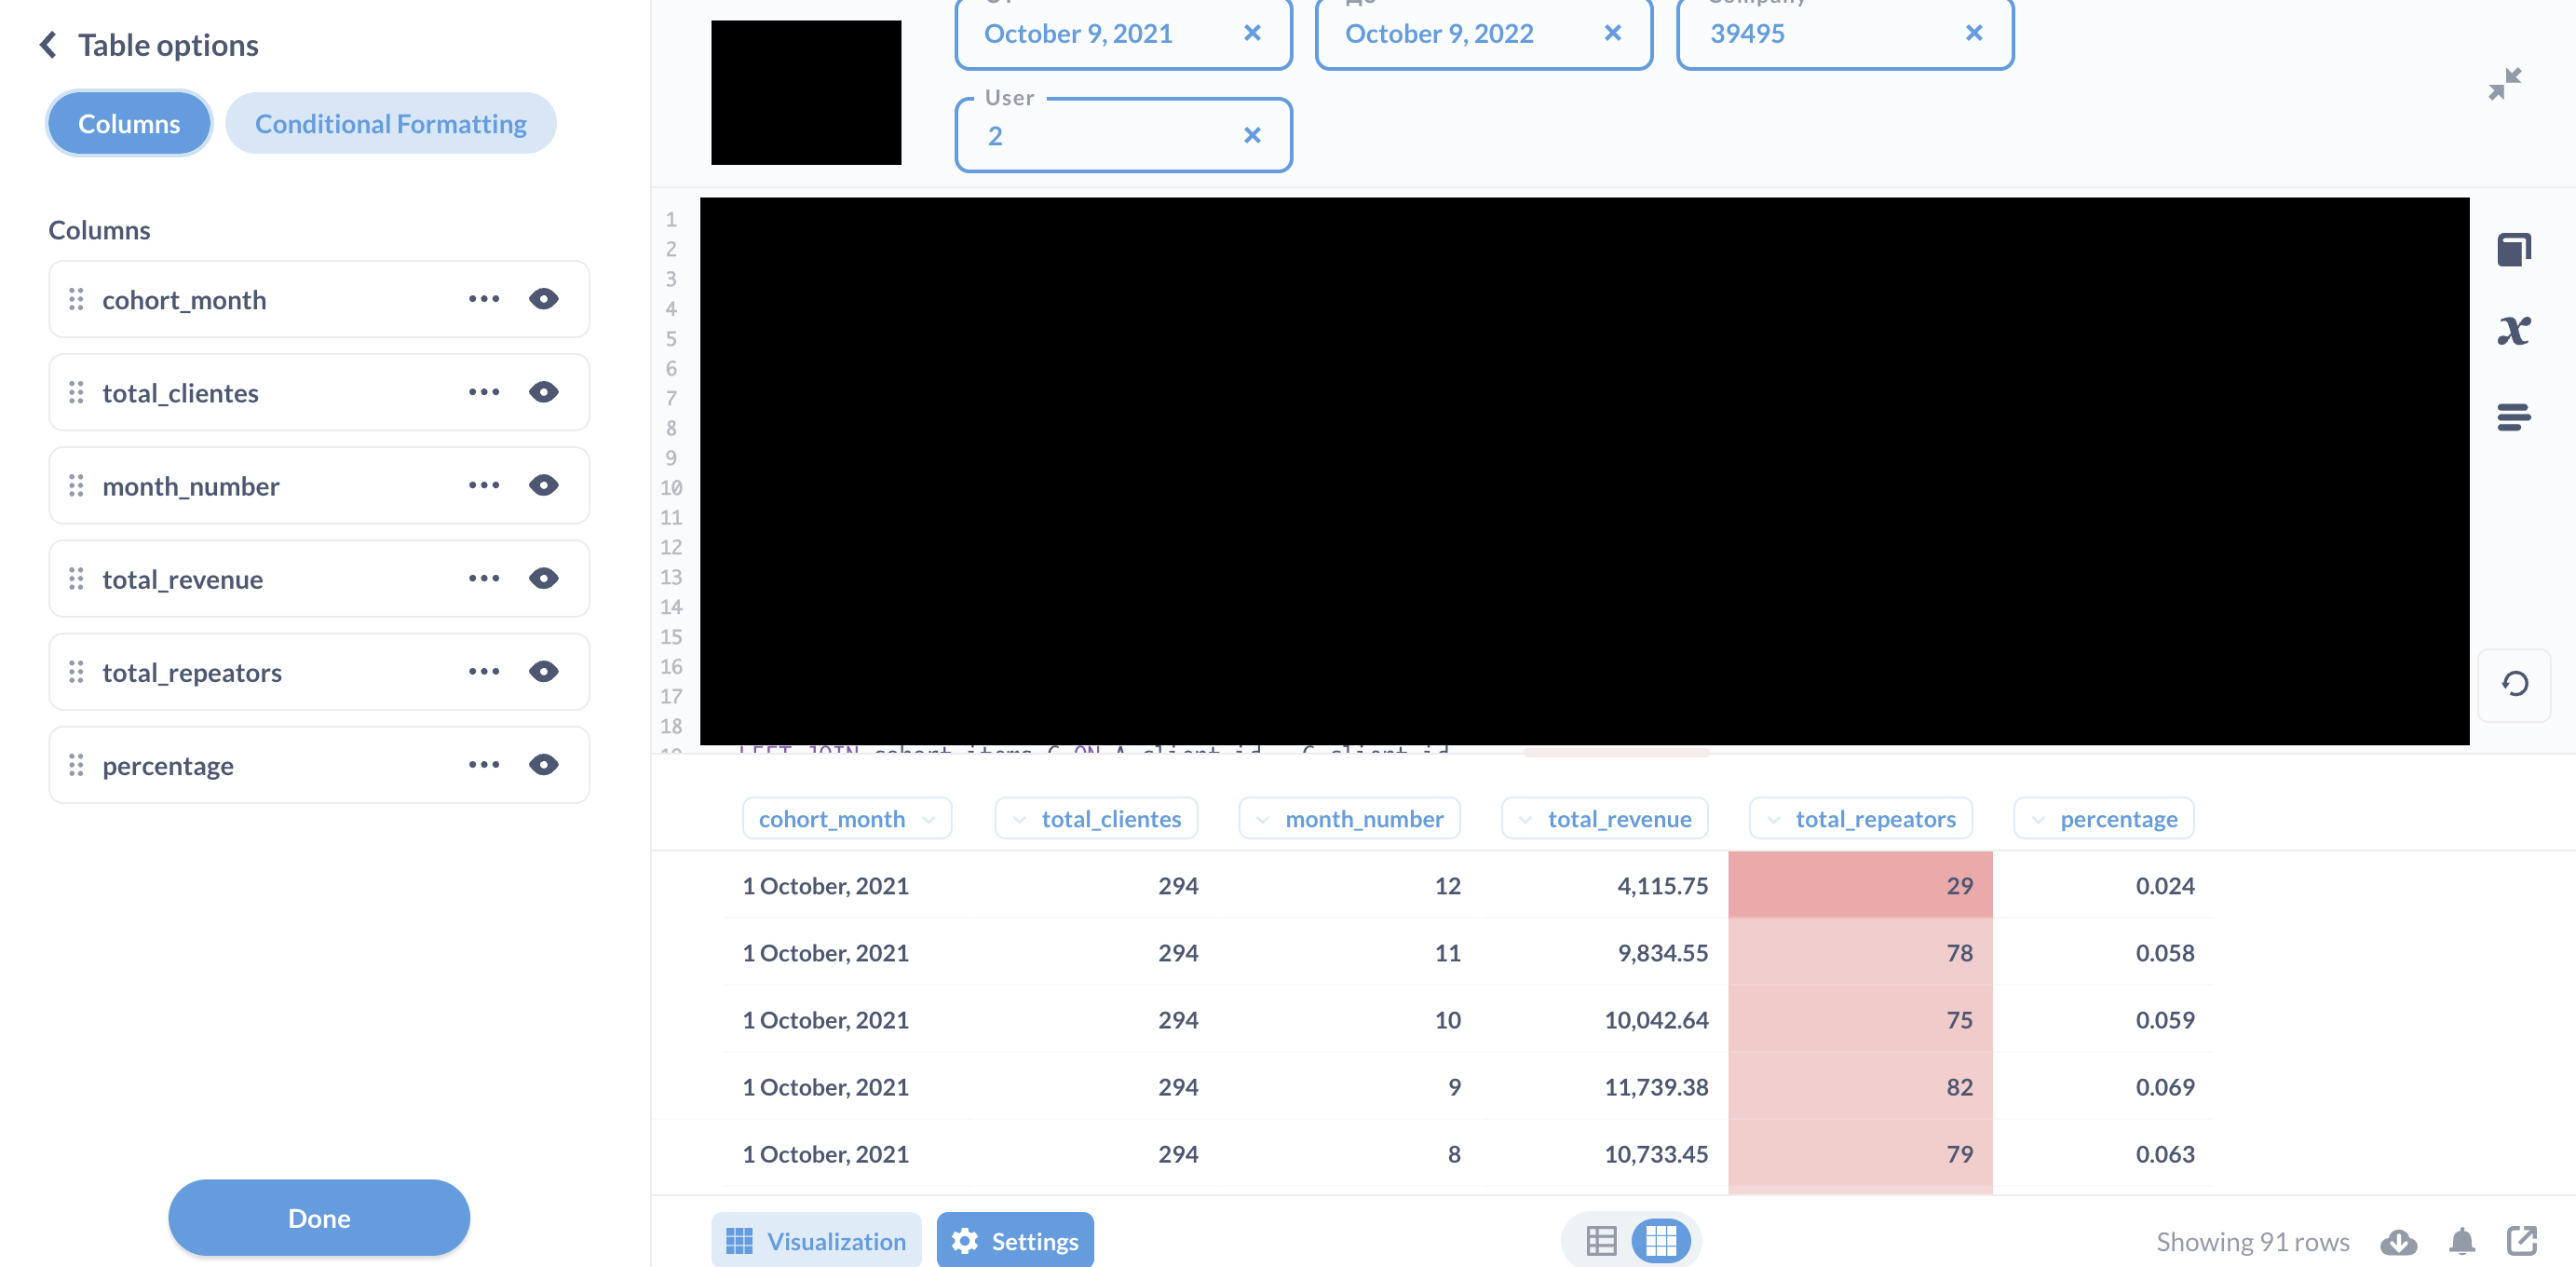
Task: Switch results to detail table view
Action: 1602,1240
